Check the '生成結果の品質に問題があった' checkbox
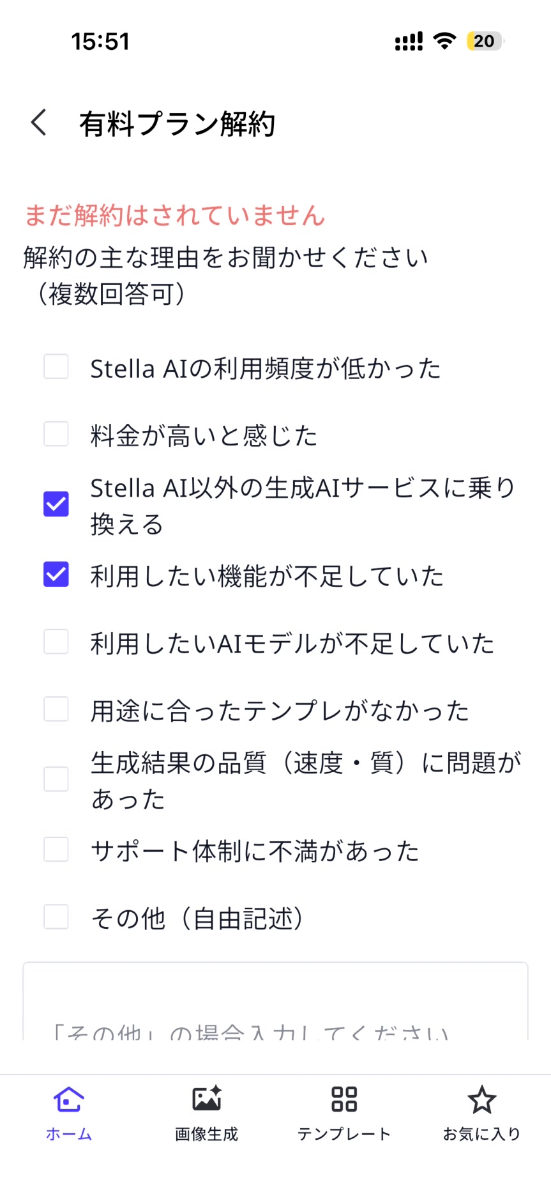Screen dimensions: 551x1196 tap(56, 779)
